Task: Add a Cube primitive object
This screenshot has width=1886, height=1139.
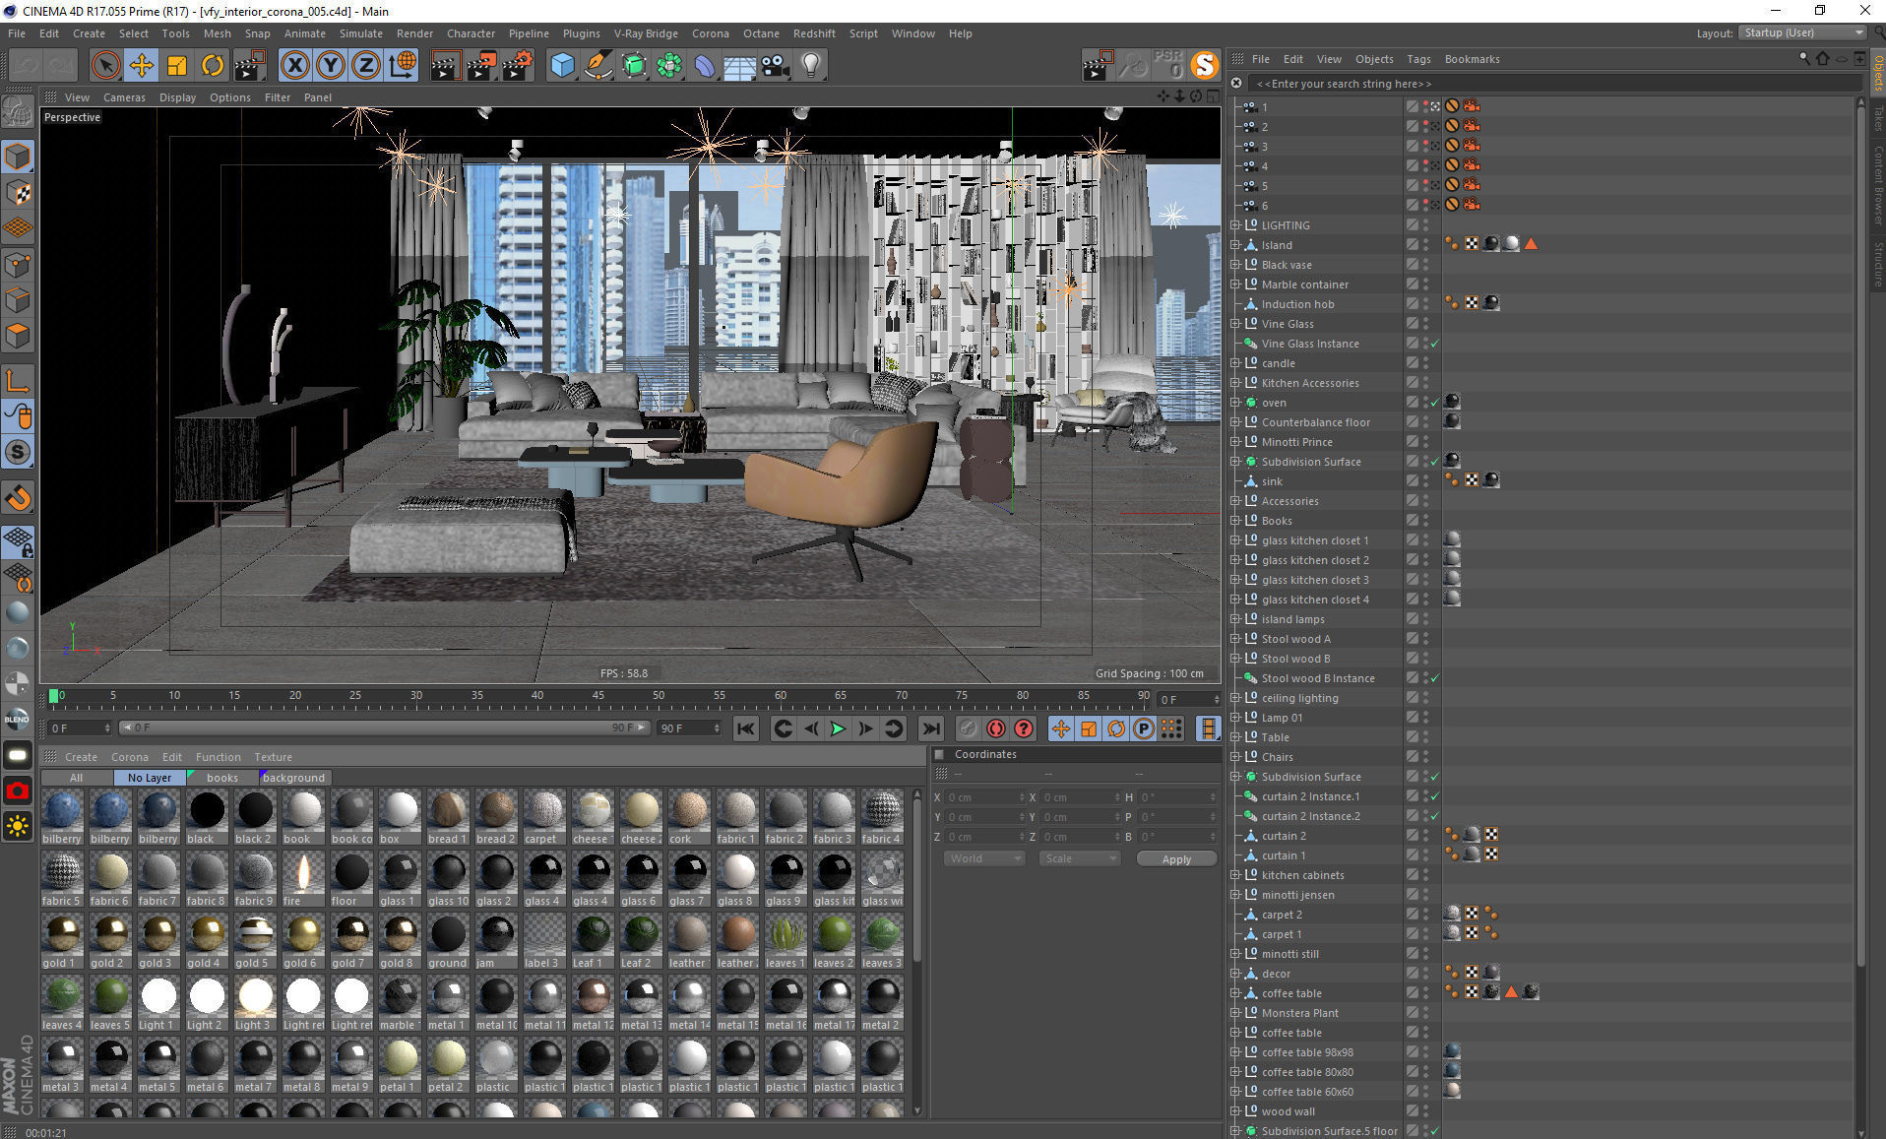Action: pyautogui.click(x=562, y=66)
